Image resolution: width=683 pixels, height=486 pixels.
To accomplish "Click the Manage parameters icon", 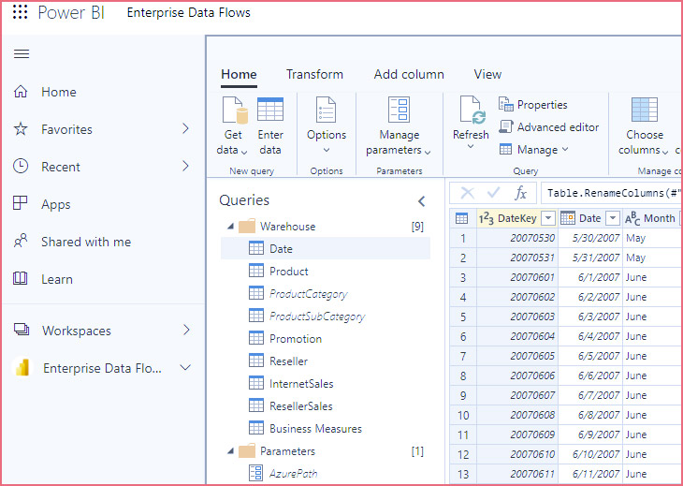I will (x=399, y=110).
